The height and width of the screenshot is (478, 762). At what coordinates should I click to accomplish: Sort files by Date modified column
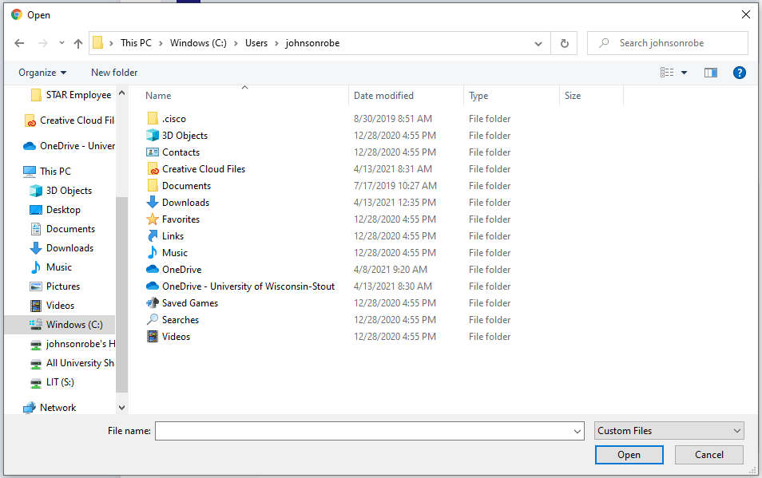tap(382, 95)
